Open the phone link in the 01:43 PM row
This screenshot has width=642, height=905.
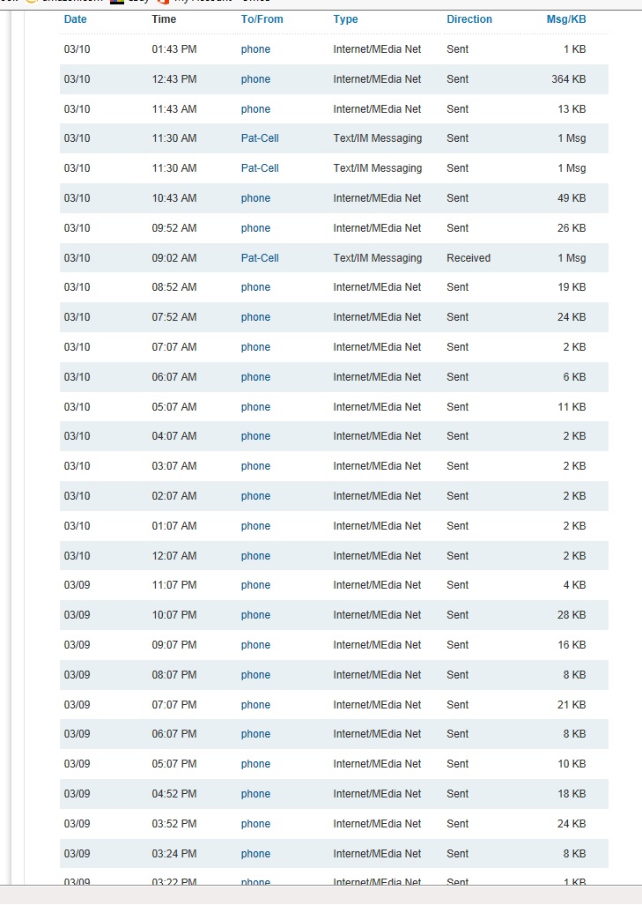pyautogui.click(x=255, y=49)
